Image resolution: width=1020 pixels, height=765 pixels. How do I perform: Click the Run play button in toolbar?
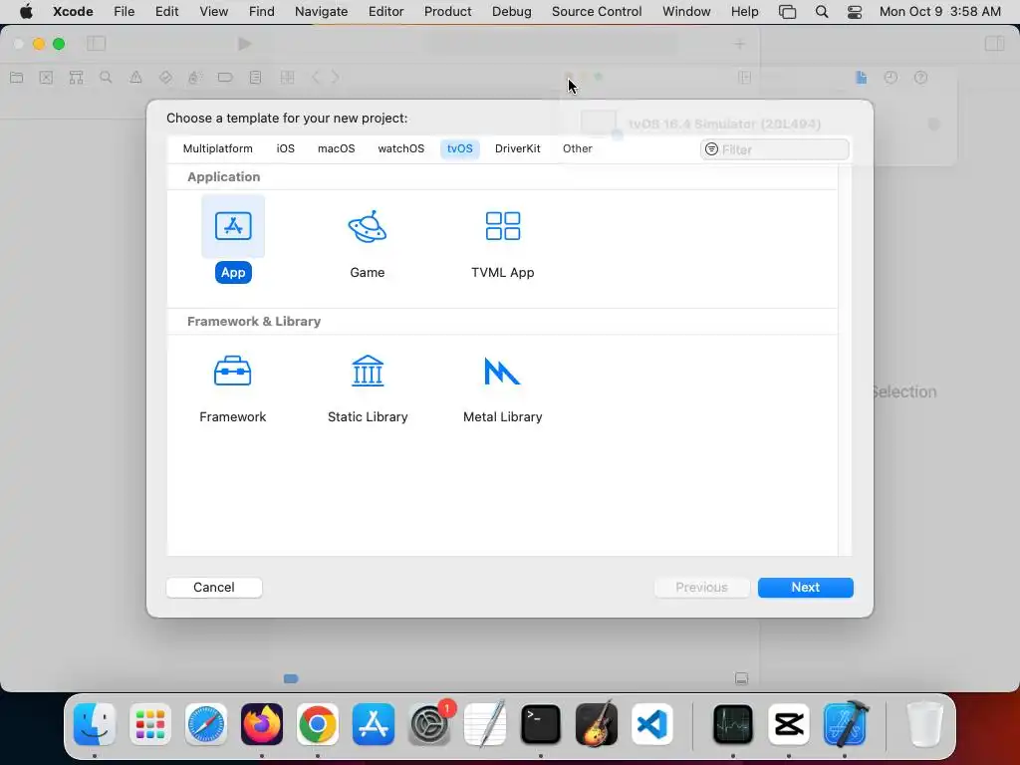(x=245, y=44)
